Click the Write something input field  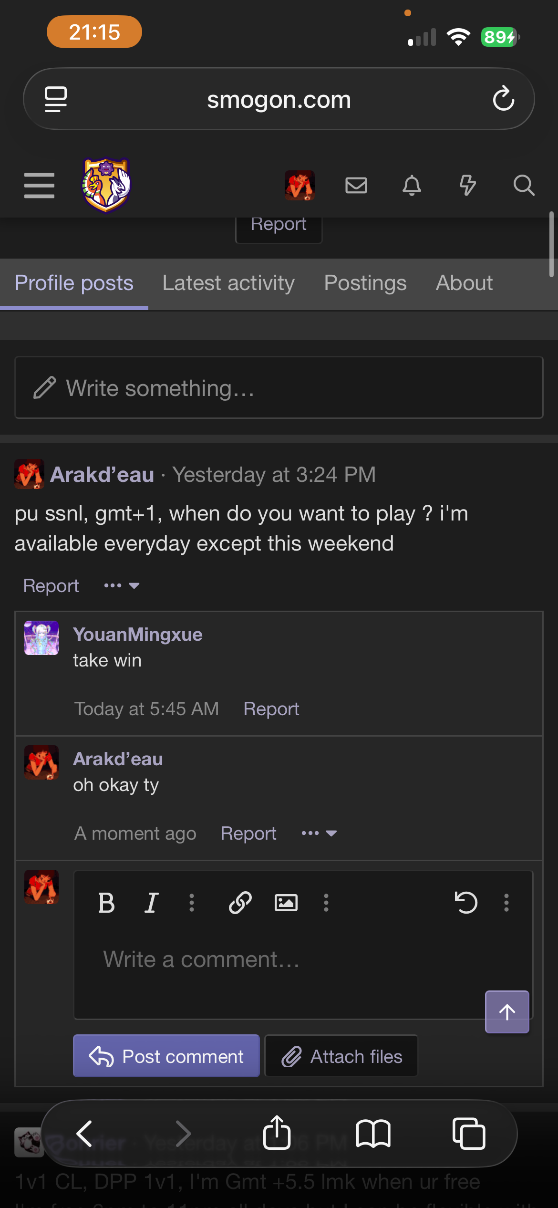tap(279, 388)
